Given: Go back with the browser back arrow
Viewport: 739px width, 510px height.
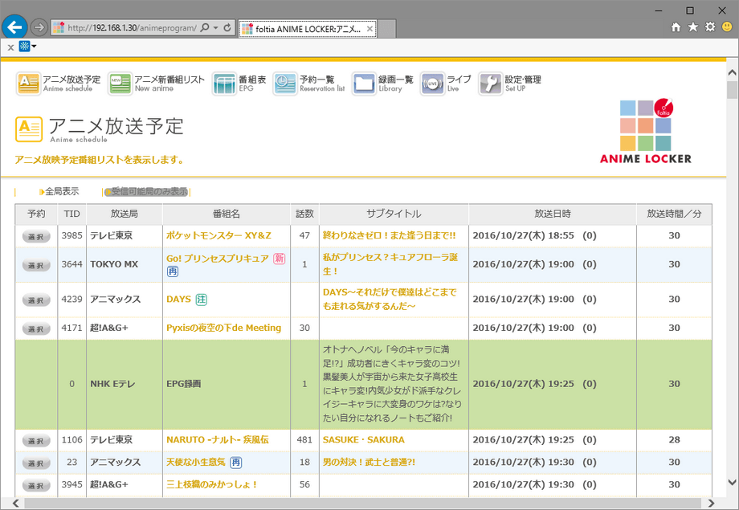Looking at the screenshot, I should point(14,27).
